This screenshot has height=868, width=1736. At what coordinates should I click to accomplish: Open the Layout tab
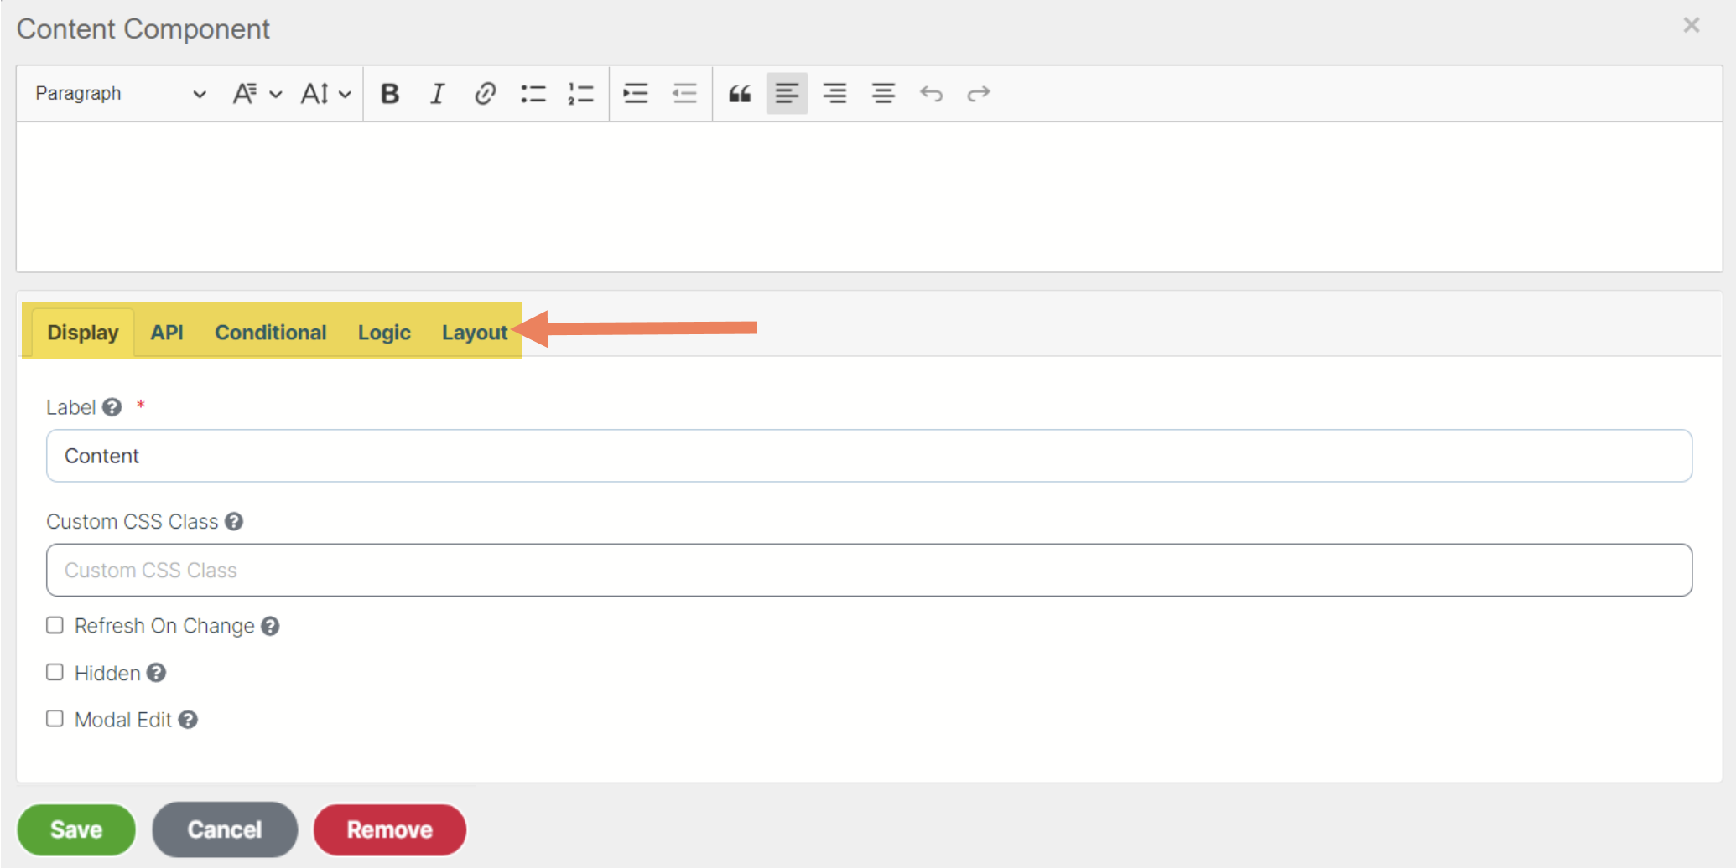(474, 333)
